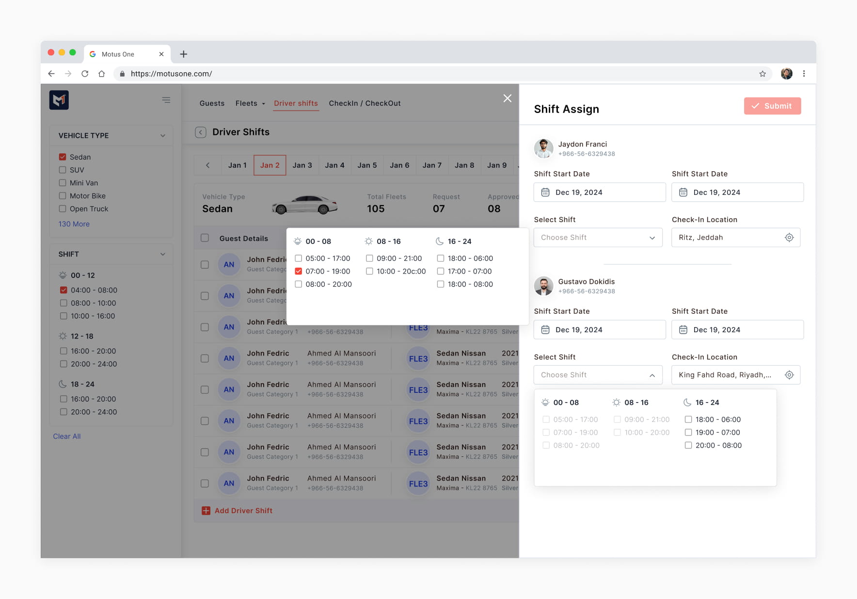Image resolution: width=857 pixels, height=599 pixels.
Task: Click the previous dates arrow before Jan 1
Action: coord(208,165)
